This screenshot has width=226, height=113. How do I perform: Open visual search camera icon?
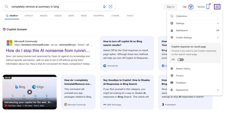click(110, 6)
